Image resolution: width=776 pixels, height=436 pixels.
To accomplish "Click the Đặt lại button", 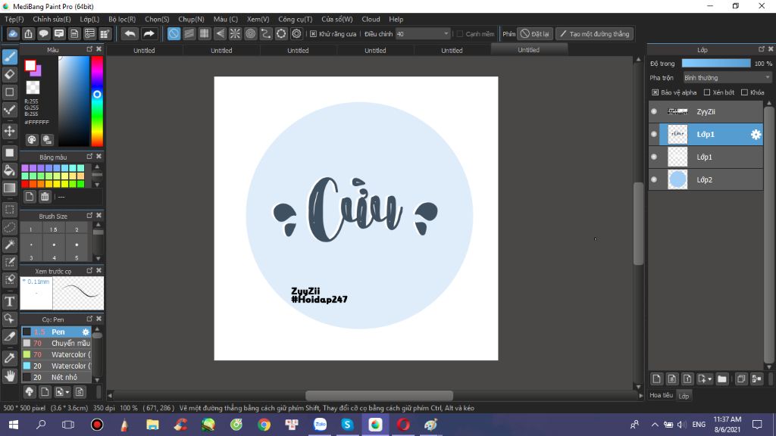I will [x=535, y=34].
